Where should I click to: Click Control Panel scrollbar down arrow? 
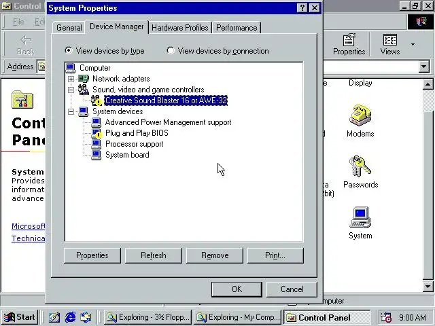tap(428, 287)
